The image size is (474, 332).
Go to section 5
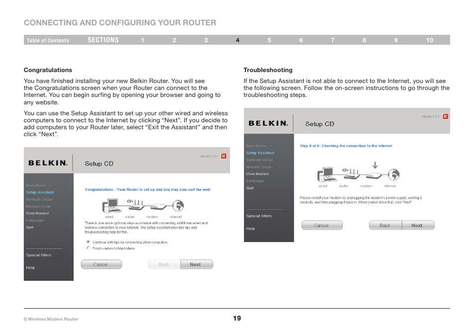tap(269, 40)
